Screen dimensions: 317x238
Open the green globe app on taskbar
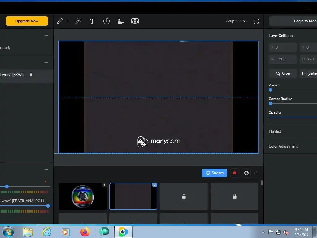[x=104, y=231]
